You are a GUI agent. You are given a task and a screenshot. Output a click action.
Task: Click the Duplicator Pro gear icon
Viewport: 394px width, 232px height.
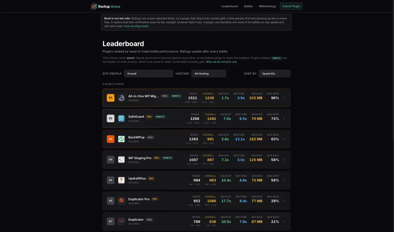121,201
